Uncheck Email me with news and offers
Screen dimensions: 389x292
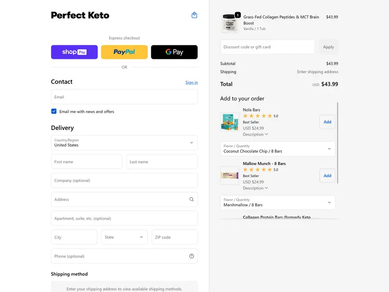(54, 111)
